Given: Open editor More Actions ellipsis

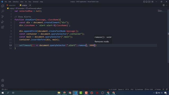Looking at the screenshot, I should (167, 5).
